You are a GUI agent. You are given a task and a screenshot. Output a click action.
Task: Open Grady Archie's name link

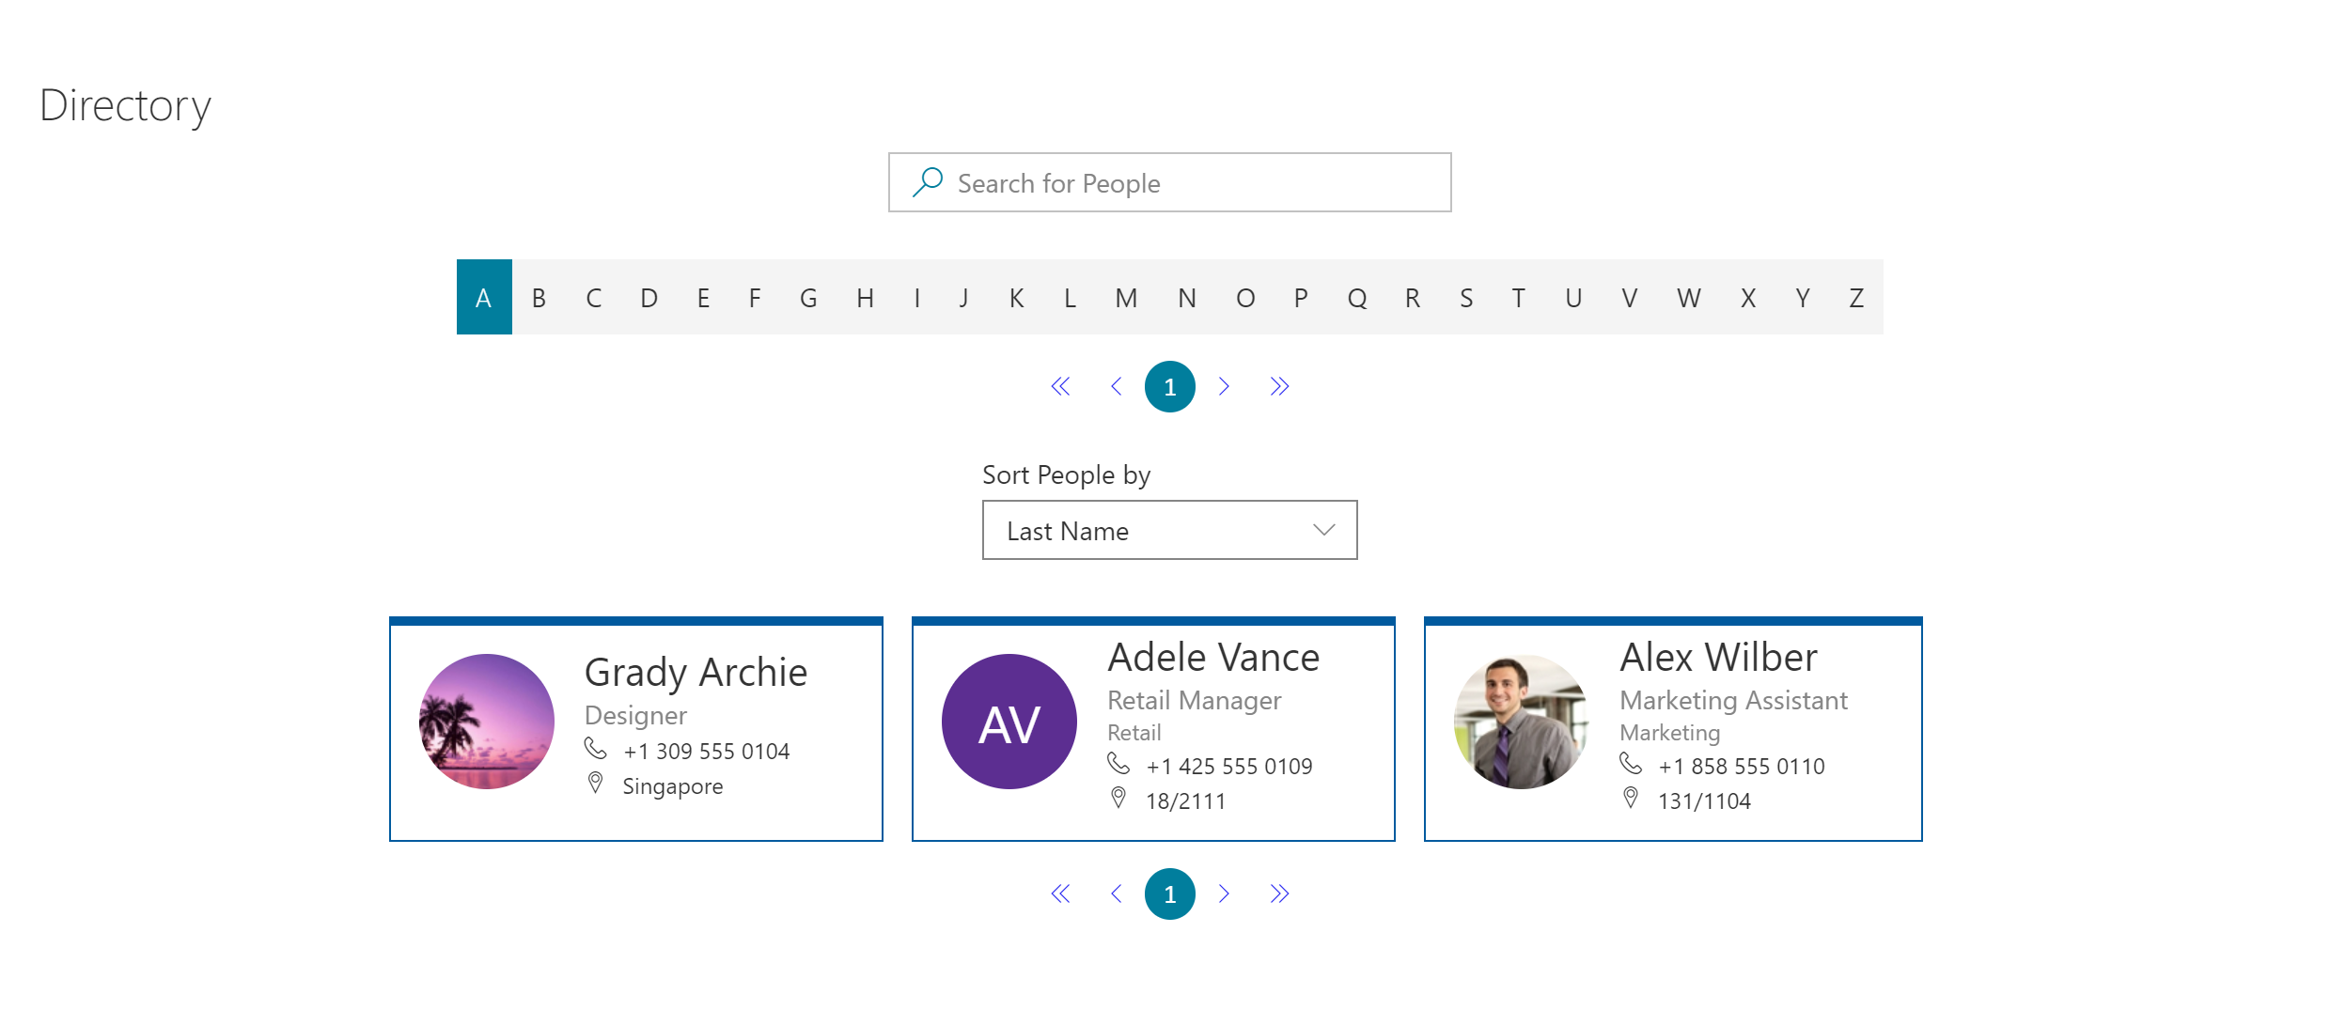point(696,673)
